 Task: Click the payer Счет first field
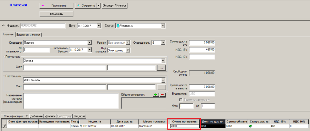tap(64, 87)
